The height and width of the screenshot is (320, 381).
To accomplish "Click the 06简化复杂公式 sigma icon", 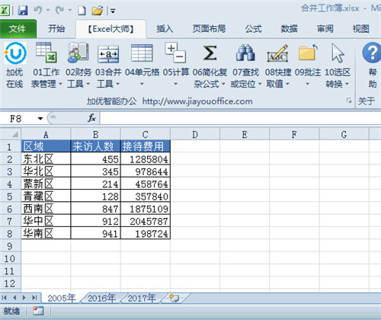I will point(210,53).
